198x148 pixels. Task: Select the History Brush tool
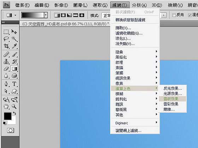(x=14, y=62)
